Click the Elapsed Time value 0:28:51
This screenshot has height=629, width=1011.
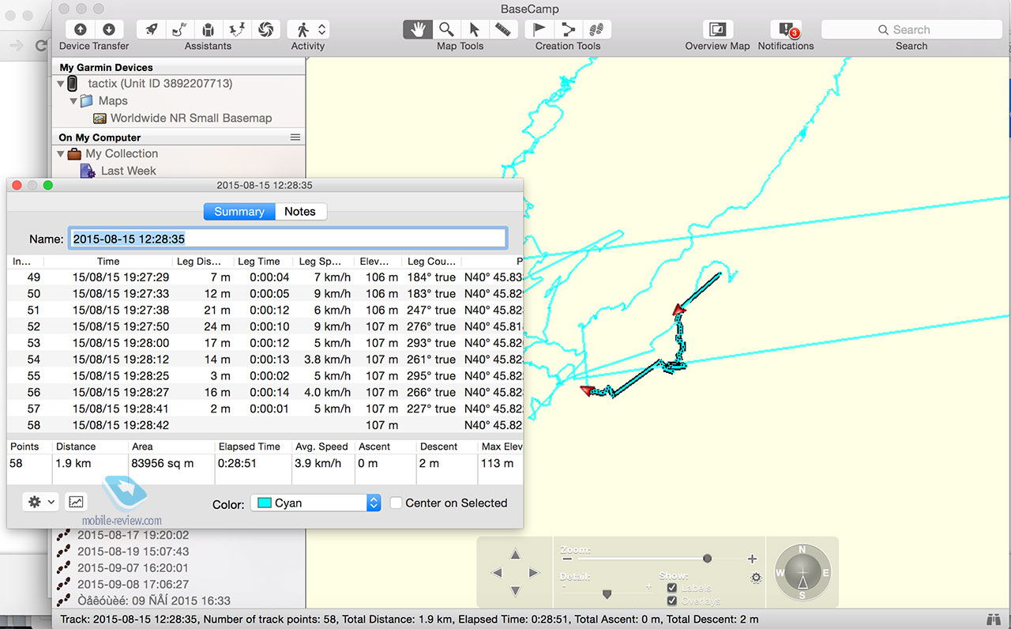238,463
